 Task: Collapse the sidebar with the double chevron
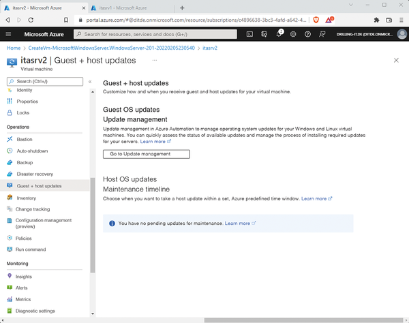[90, 82]
